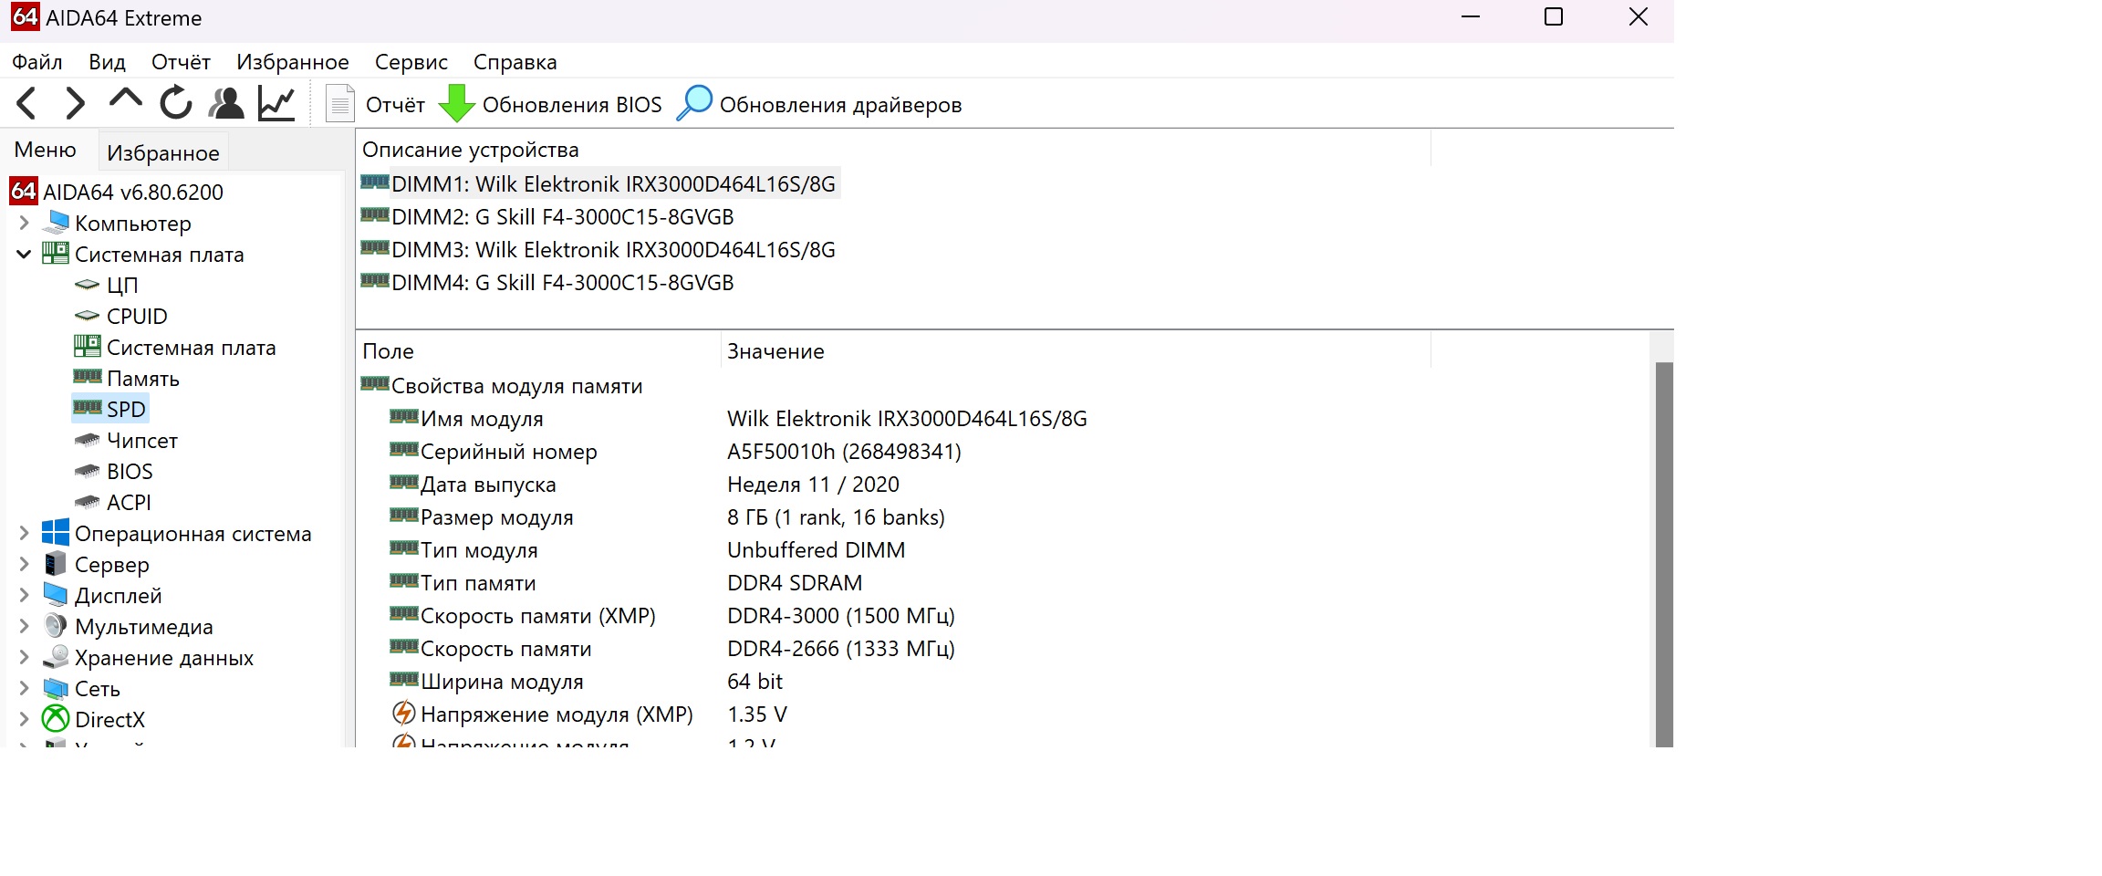2102x876 pixels.
Task: Select the value DDR4-3000 (1500 МГц)
Action: click(841, 616)
